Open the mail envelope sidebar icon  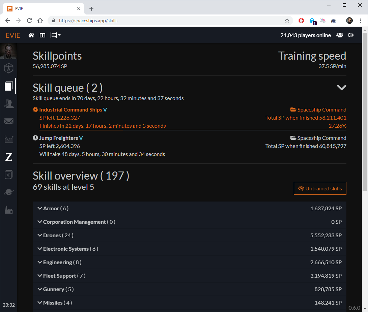(x=9, y=121)
